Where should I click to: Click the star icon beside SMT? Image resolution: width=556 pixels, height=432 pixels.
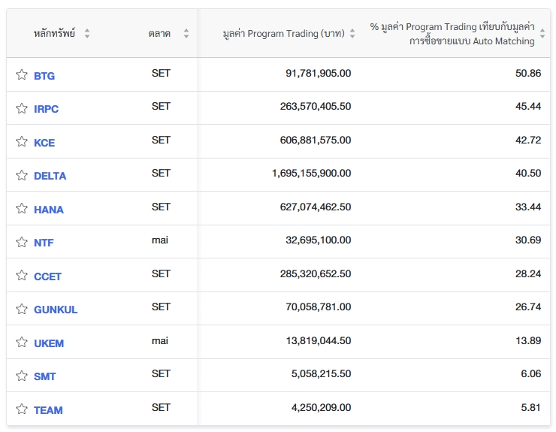pos(22,376)
